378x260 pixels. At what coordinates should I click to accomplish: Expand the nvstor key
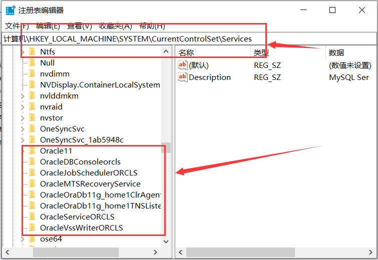23,118
